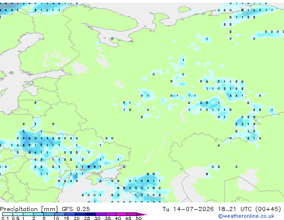Click the 'Precipitation' title text
The image size is (284, 220).
coord(19,209)
